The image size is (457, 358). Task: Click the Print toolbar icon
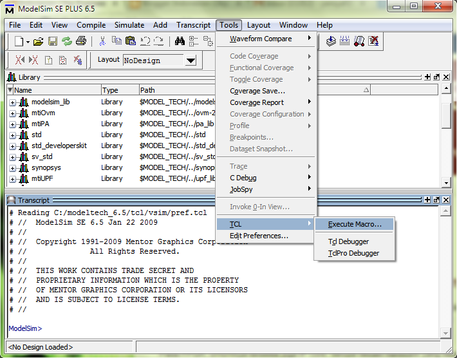(x=81, y=41)
